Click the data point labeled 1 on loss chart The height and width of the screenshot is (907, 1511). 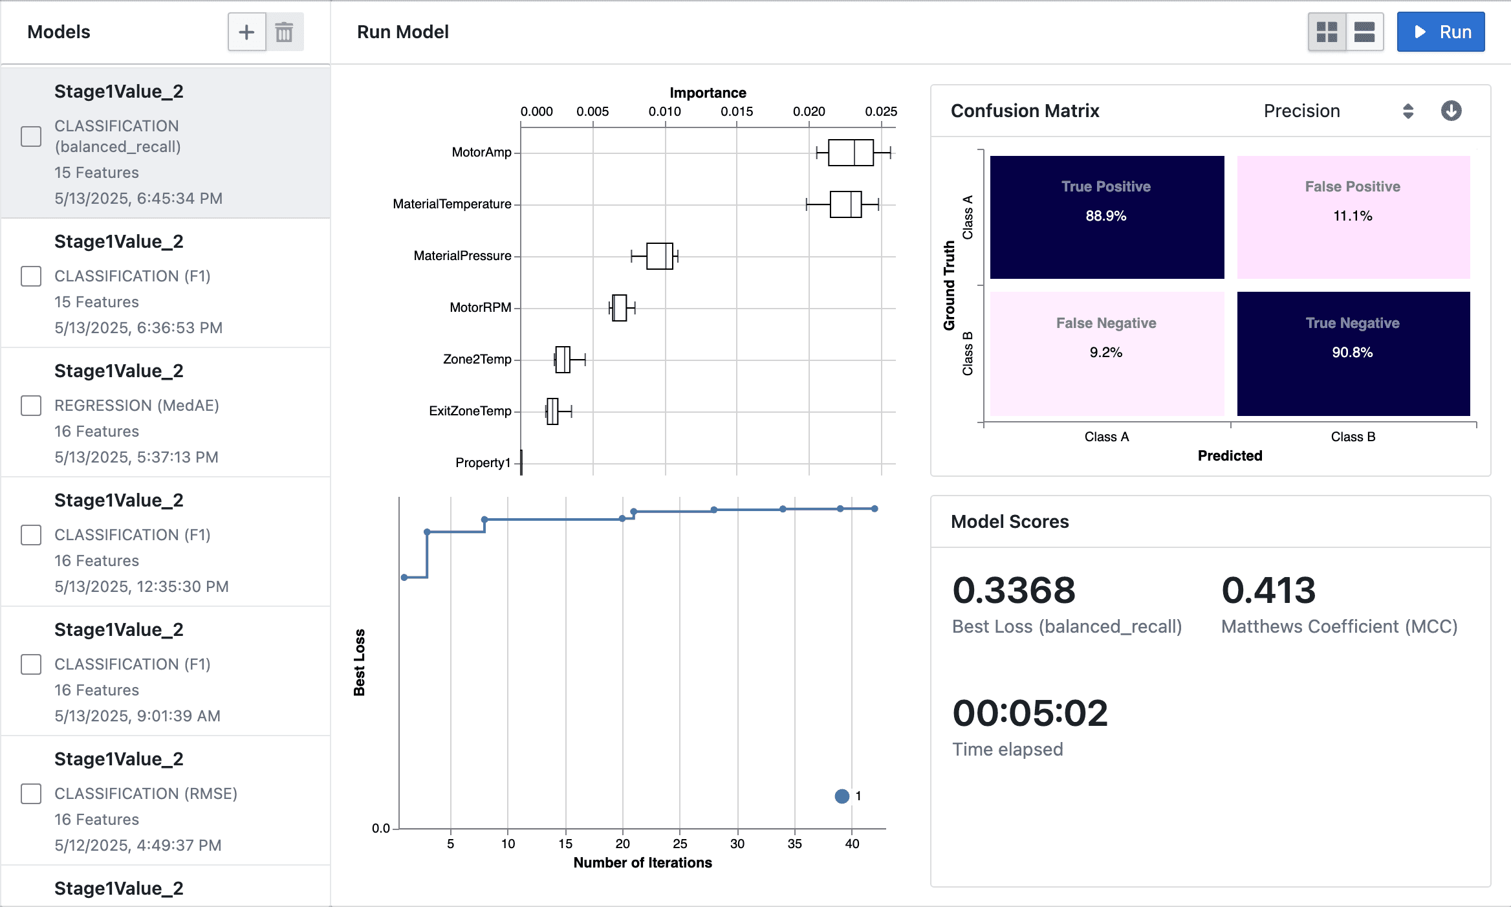click(x=842, y=796)
